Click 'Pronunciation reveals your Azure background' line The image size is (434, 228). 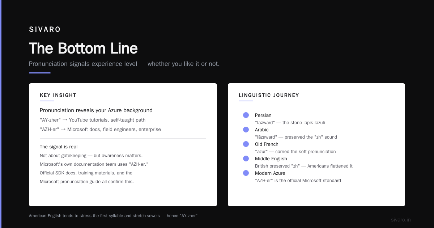pyautogui.click(x=96, y=110)
